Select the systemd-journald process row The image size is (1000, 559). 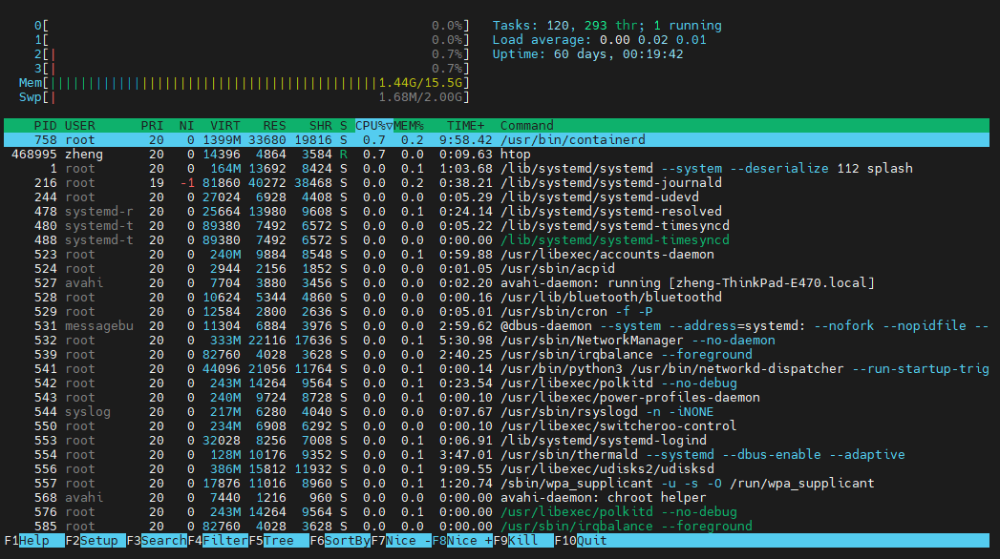click(x=497, y=183)
